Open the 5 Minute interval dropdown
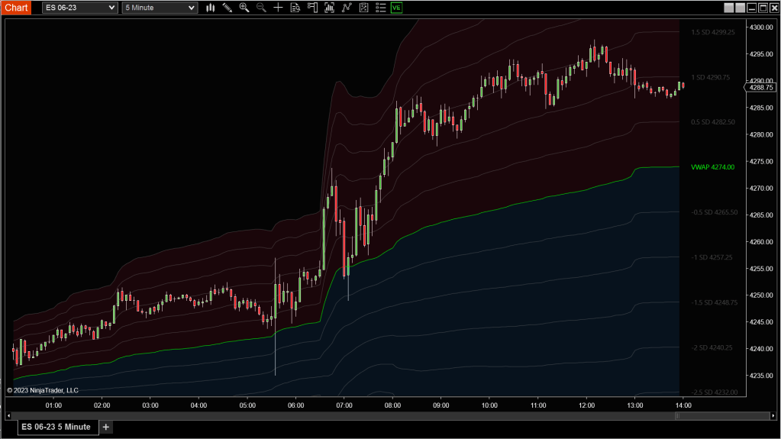This screenshot has height=439, width=781. pyautogui.click(x=160, y=8)
